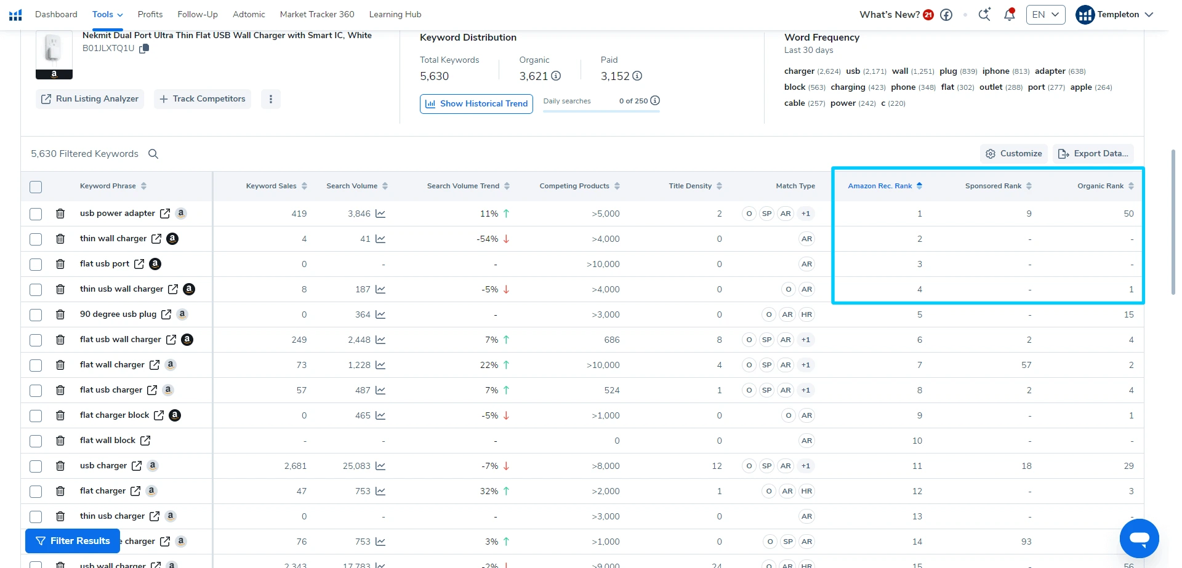Click the Daily searches usage progress bar

click(601, 111)
